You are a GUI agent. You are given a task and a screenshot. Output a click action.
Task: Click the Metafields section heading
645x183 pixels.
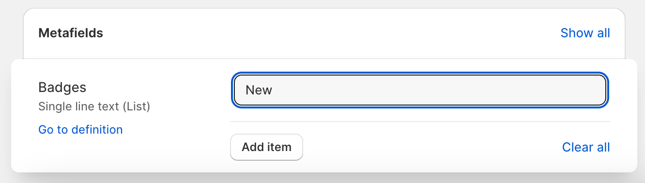point(71,33)
